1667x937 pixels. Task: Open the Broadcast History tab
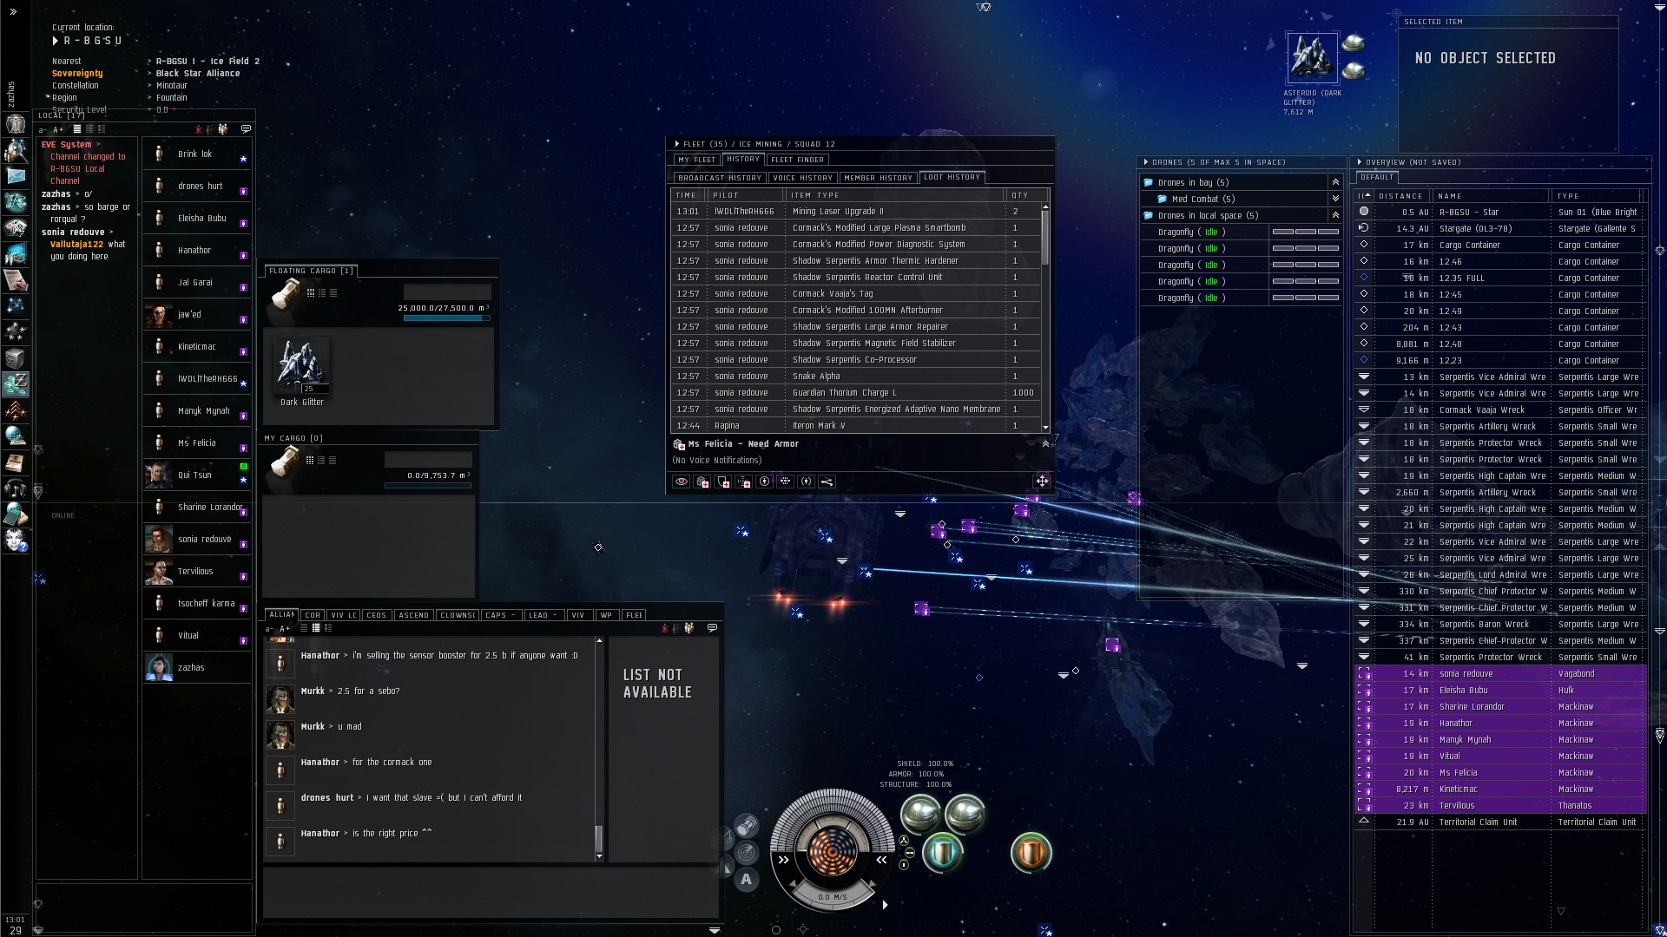[x=719, y=178]
